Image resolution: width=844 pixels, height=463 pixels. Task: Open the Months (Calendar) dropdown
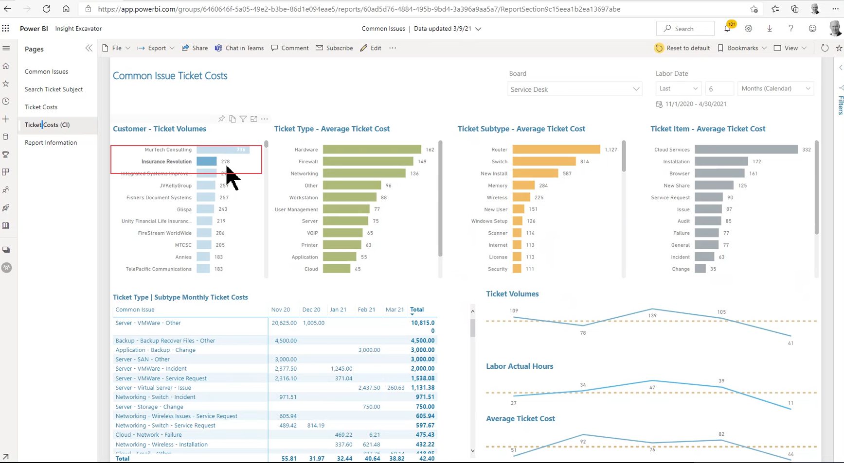pyautogui.click(x=776, y=88)
